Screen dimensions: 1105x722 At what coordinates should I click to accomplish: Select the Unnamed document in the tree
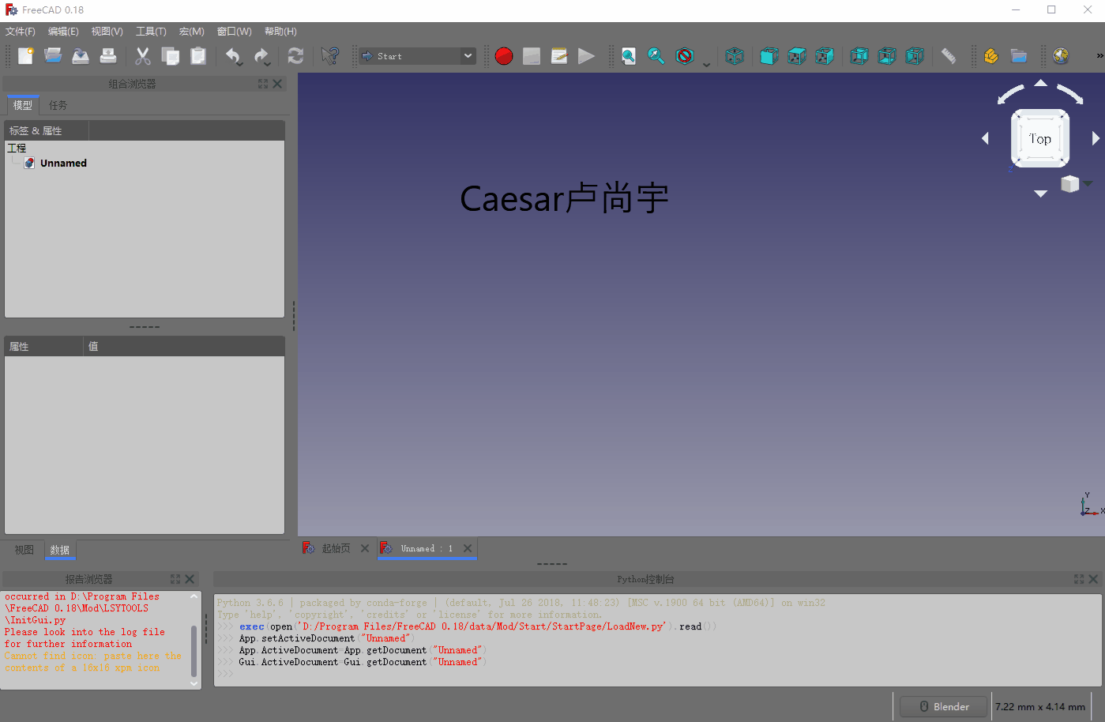click(62, 163)
